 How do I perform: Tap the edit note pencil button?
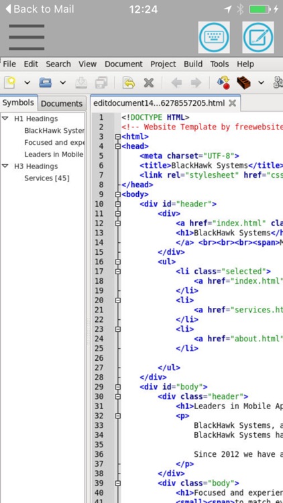pos(258,37)
